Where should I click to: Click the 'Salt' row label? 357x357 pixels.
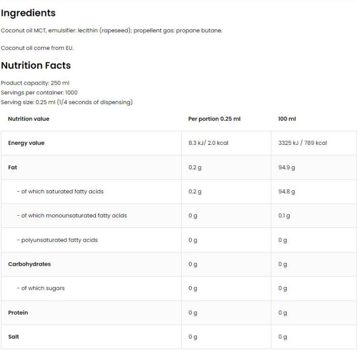click(13, 337)
